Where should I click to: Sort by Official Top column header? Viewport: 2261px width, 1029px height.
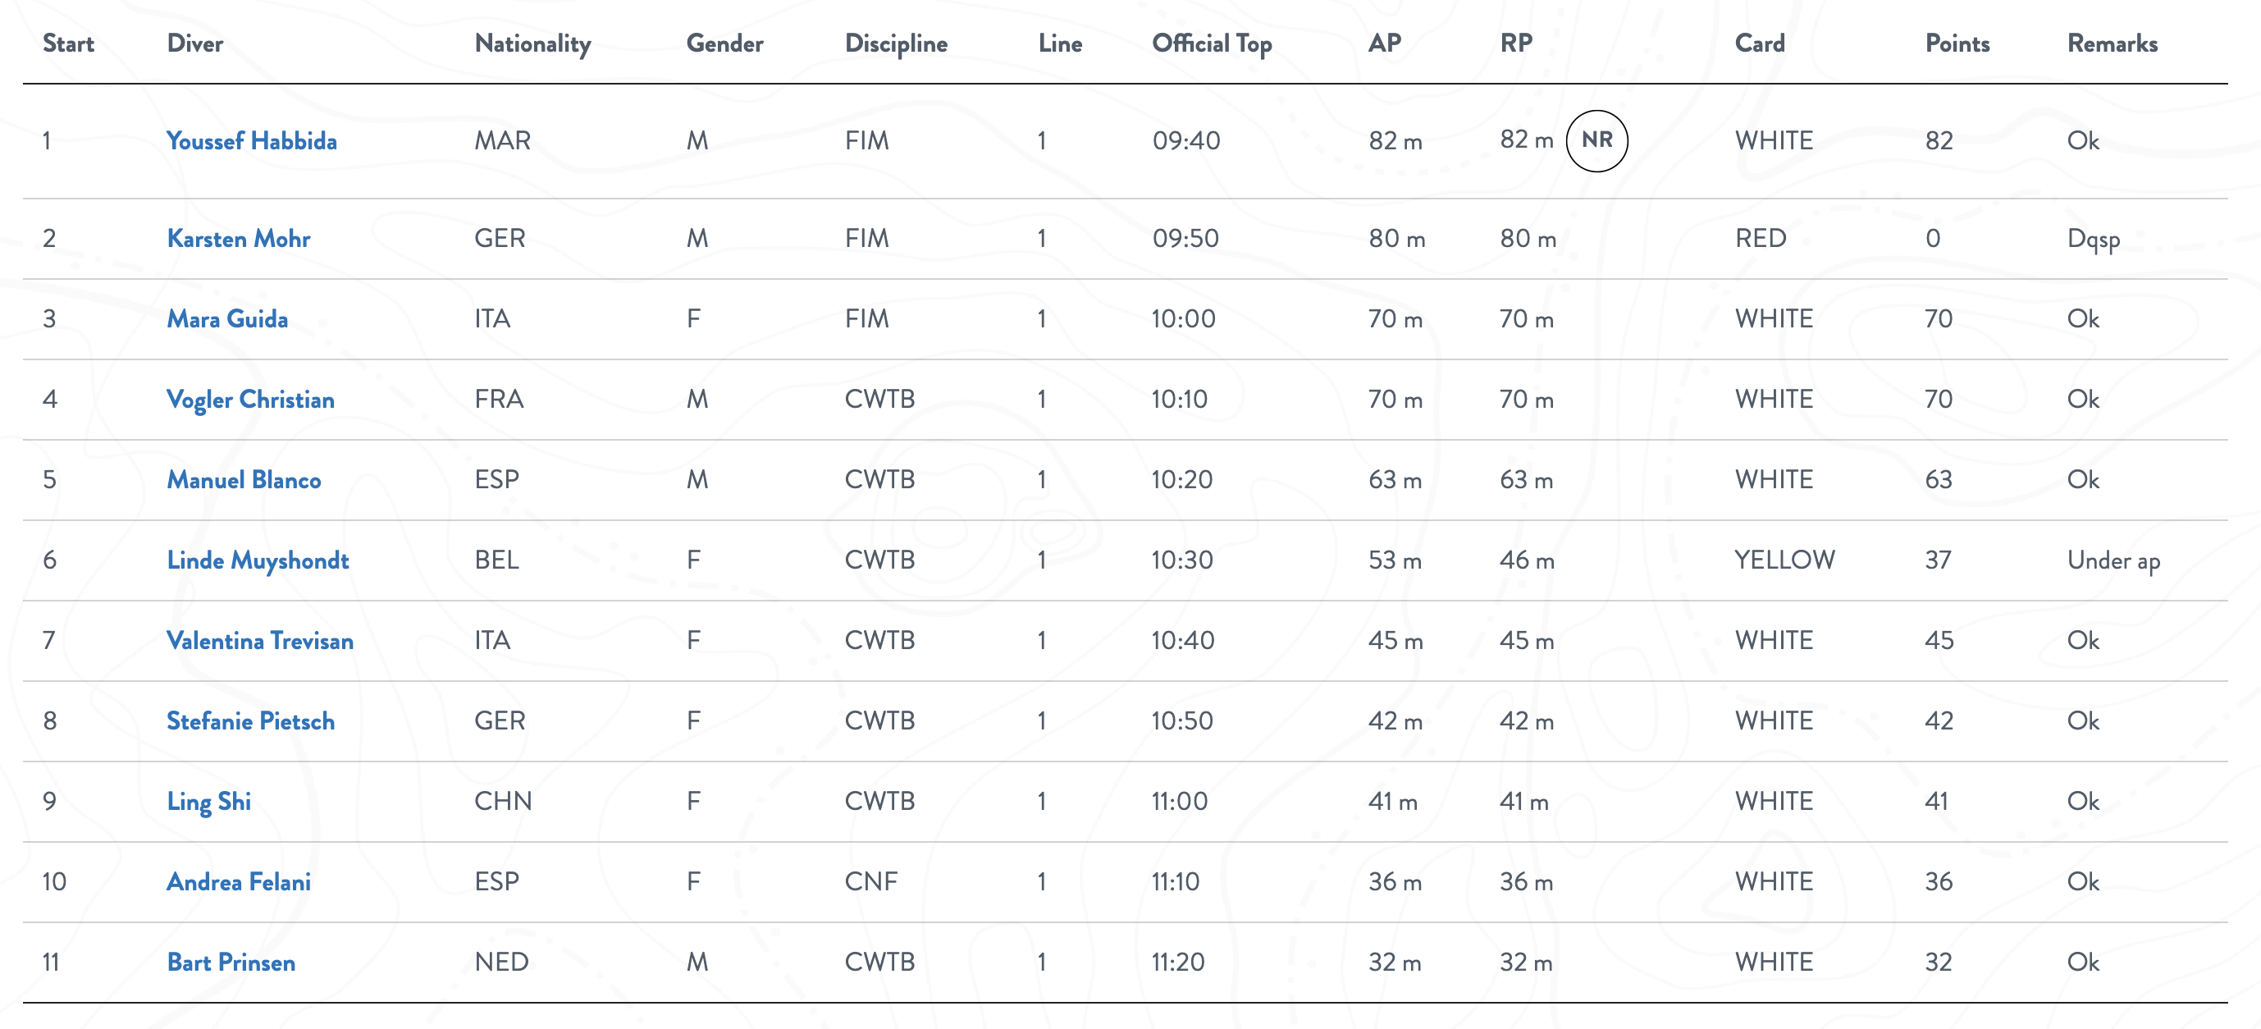click(x=1211, y=43)
